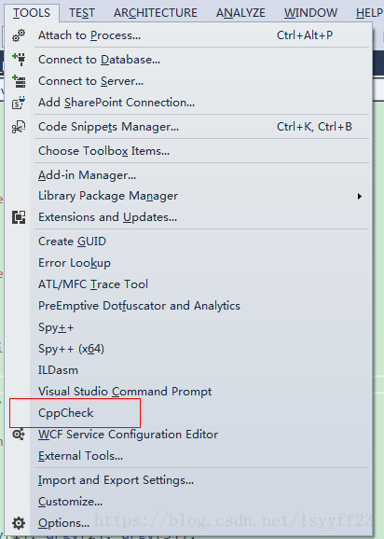384x539 pixels.
Task: Open the TOOLS menu
Action: (32, 13)
